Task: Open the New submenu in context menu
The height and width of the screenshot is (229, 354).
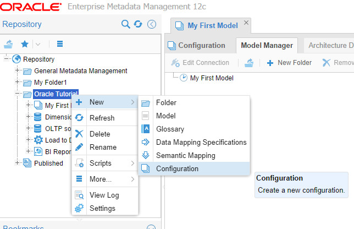Action: [105, 102]
